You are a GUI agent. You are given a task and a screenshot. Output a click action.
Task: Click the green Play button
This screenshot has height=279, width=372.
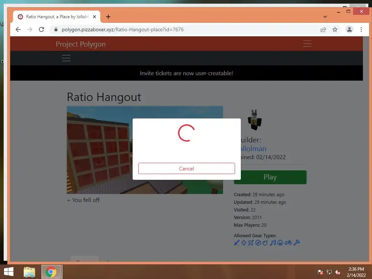270,177
